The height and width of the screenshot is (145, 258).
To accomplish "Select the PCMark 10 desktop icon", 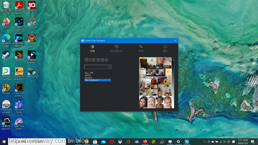I will pos(32,6).
